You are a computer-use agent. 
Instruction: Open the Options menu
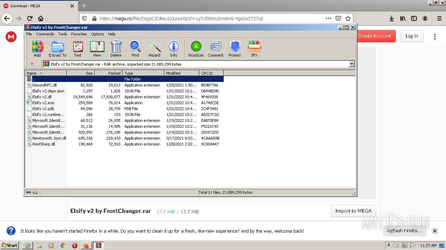(x=98, y=34)
